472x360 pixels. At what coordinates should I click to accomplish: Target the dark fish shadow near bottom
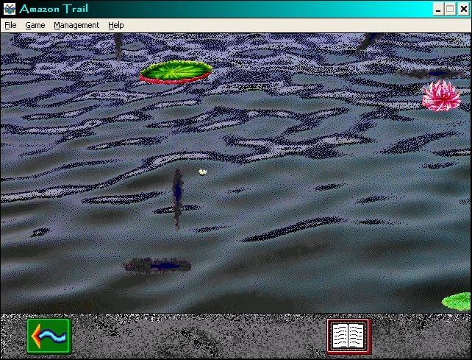(x=158, y=266)
